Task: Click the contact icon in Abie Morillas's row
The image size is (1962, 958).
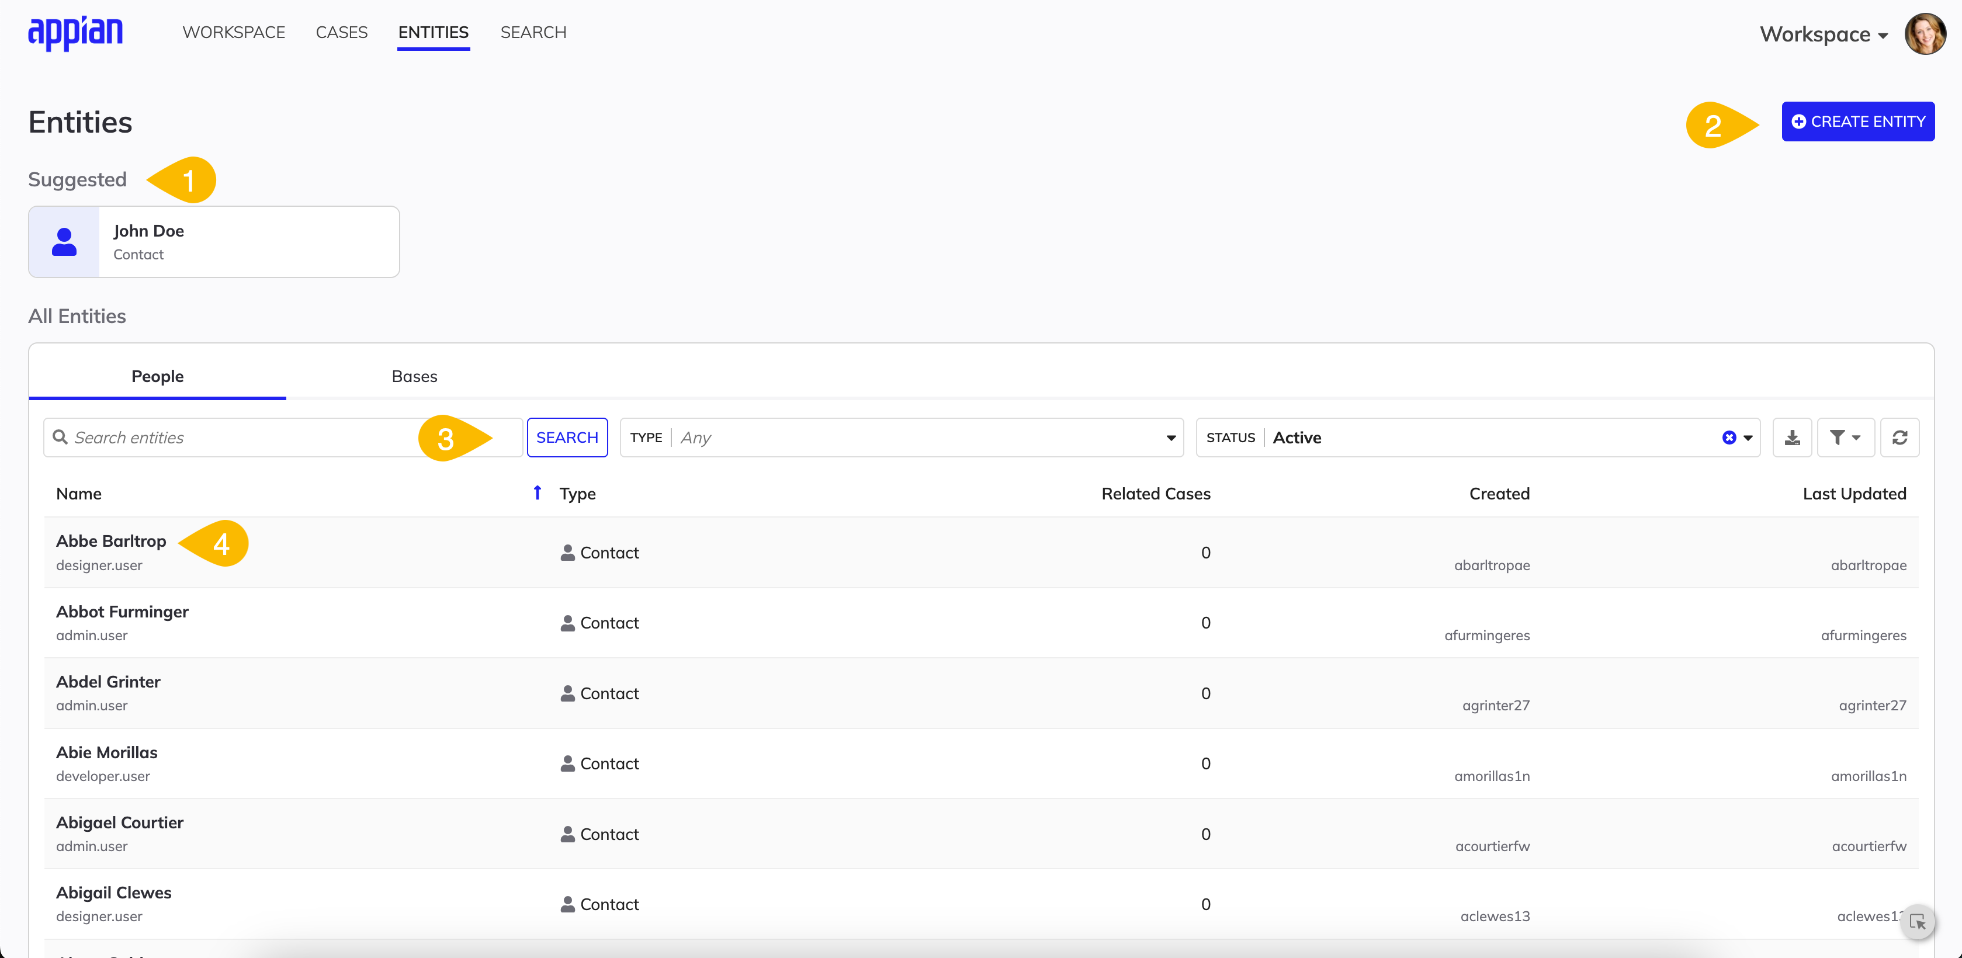Action: (x=567, y=764)
